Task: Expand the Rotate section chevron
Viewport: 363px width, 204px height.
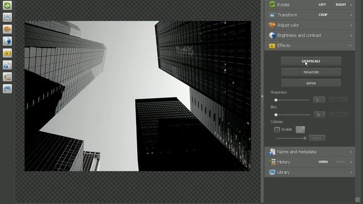Action: (351, 5)
